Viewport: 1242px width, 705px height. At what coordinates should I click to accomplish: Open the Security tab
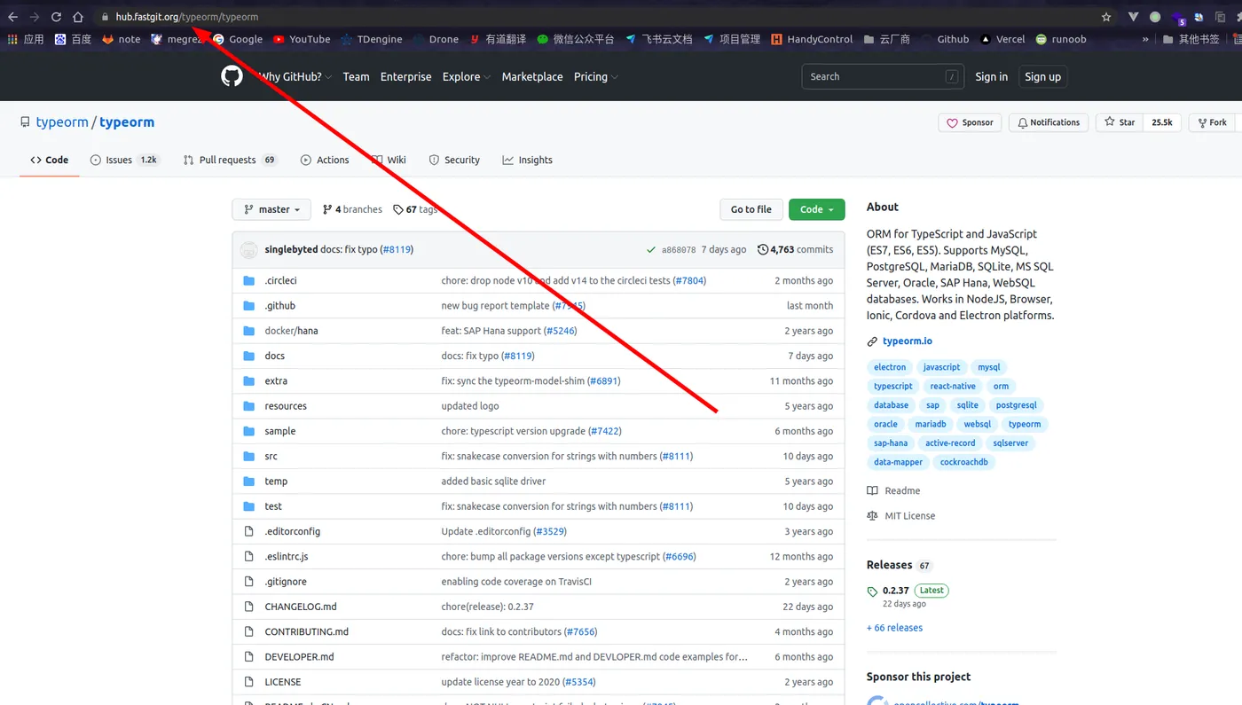pos(454,161)
